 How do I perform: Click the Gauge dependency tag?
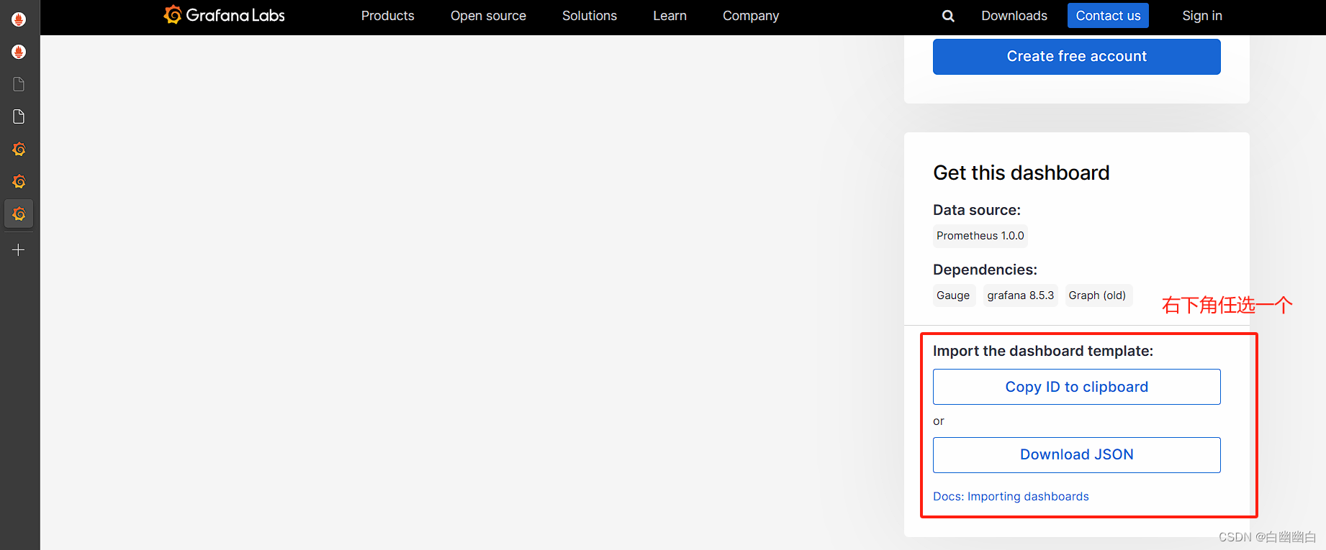click(x=953, y=295)
